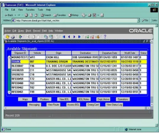Click the Operations button
This screenshot has width=159, height=133.
(123, 99)
